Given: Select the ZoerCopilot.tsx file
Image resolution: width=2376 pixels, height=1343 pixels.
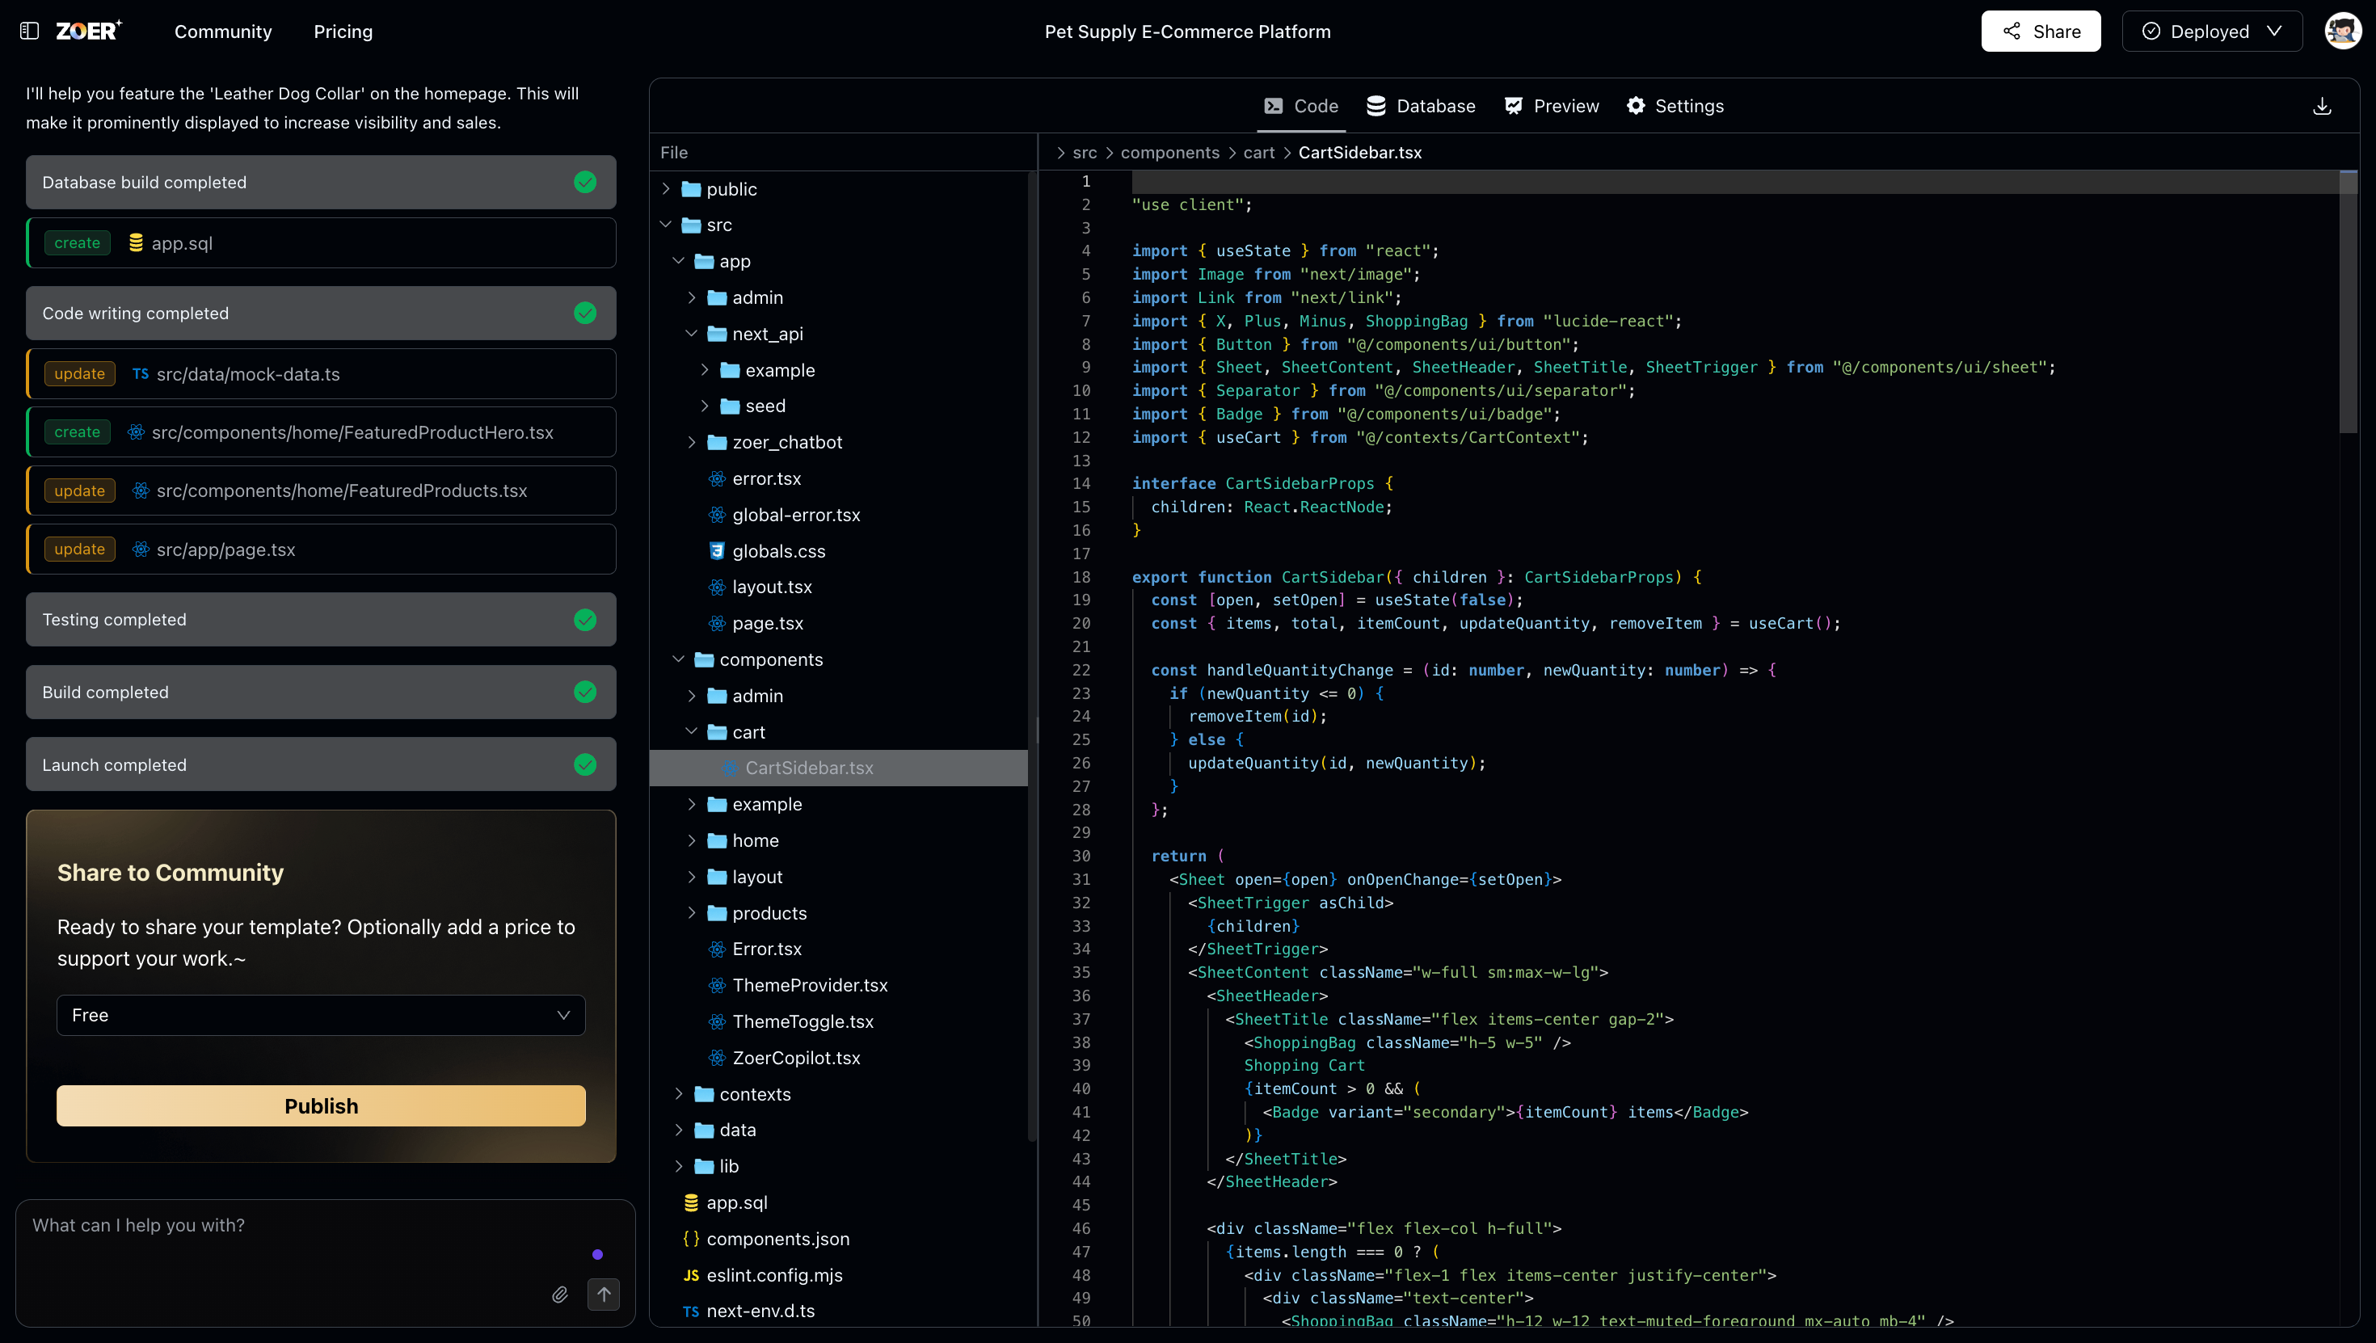Looking at the screenshot, I should pos(795,1057).
